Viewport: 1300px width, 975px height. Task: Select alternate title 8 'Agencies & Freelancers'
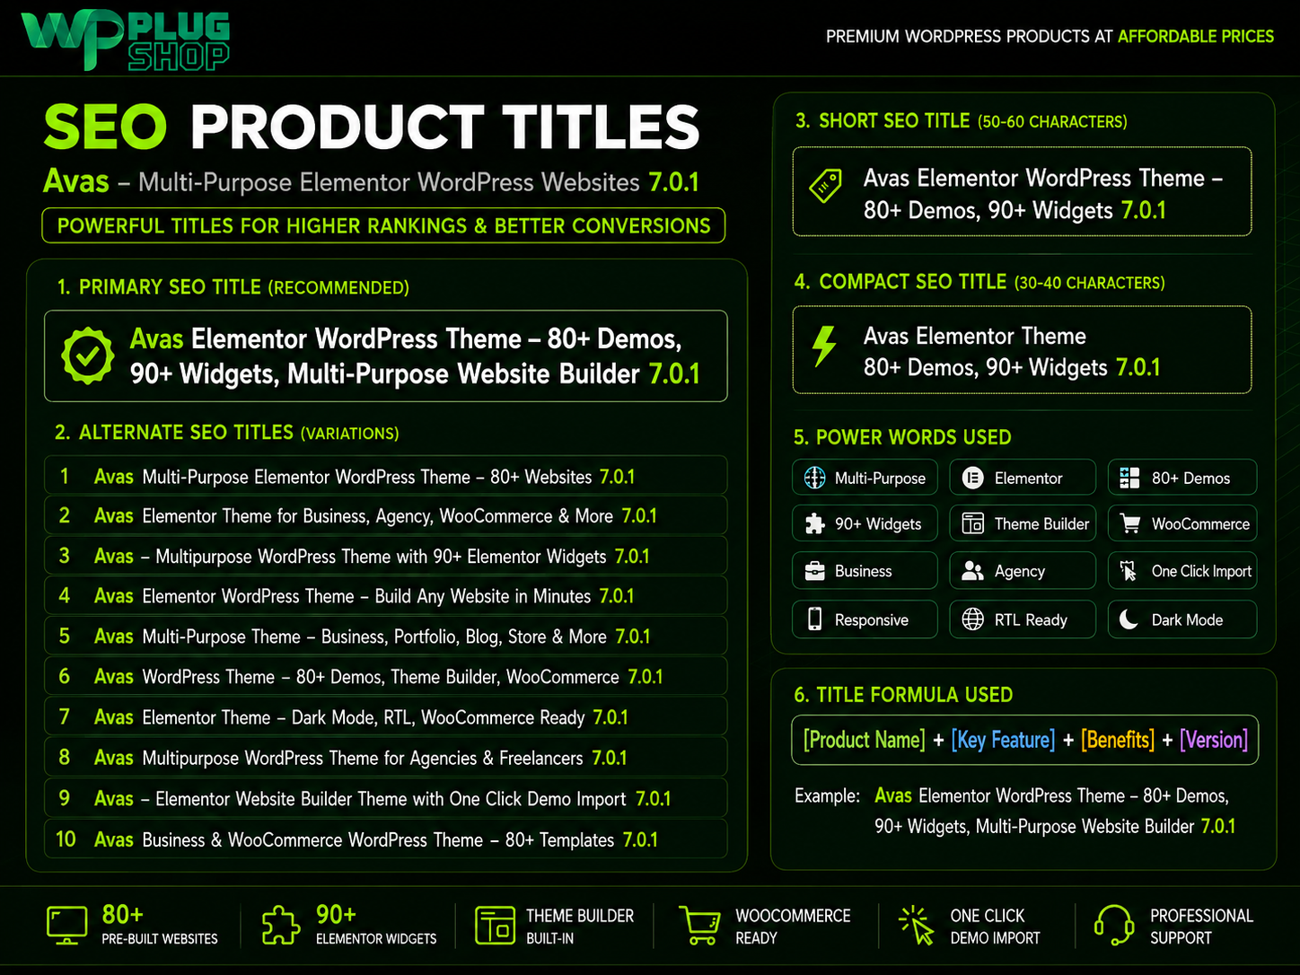(386, 757)
